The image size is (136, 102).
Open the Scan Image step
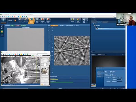26,20
